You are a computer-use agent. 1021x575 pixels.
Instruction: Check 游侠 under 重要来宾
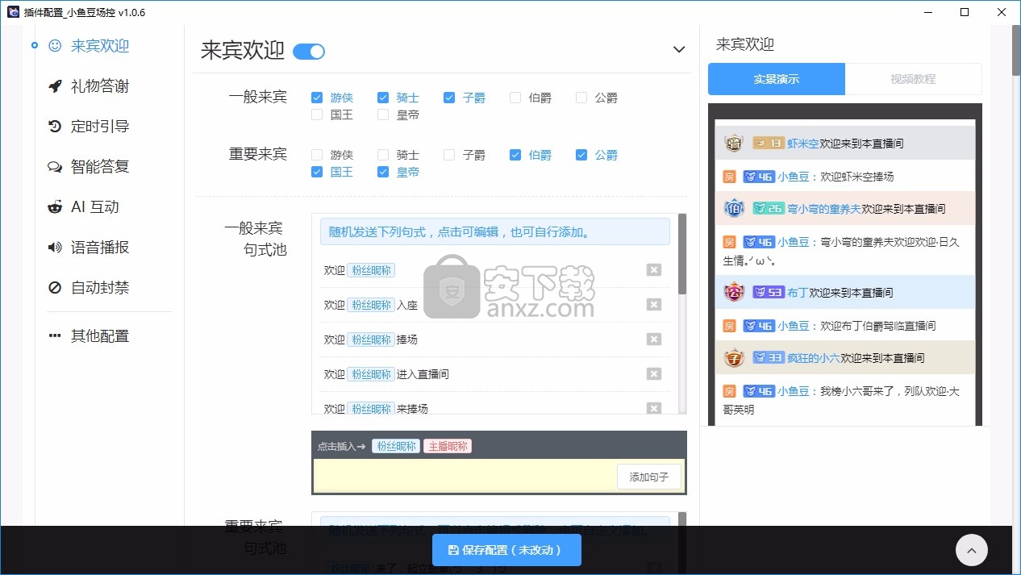pyautogui.click(x=317, y=155)
